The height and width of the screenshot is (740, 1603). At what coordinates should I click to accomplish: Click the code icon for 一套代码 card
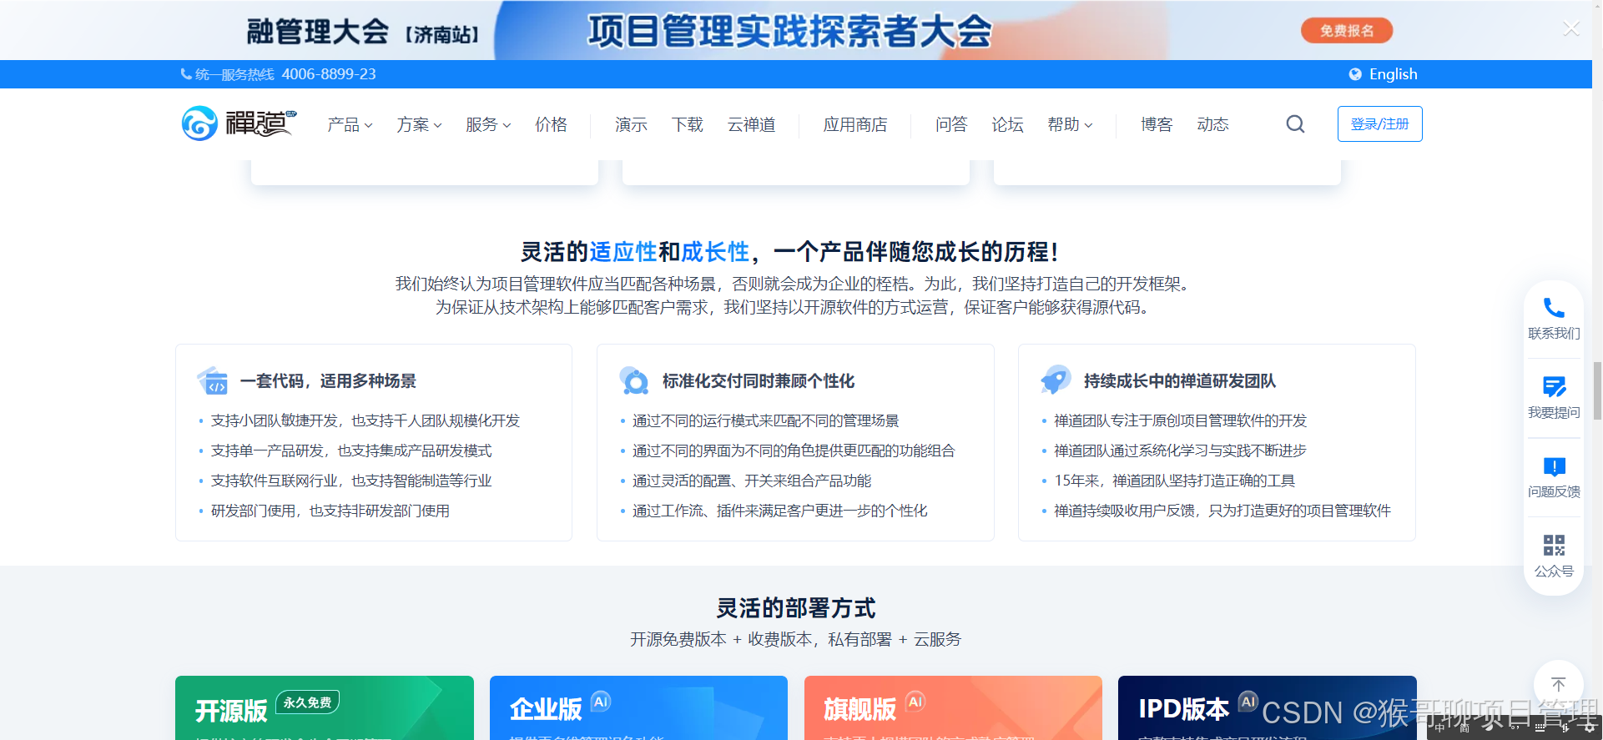(213, 380)
